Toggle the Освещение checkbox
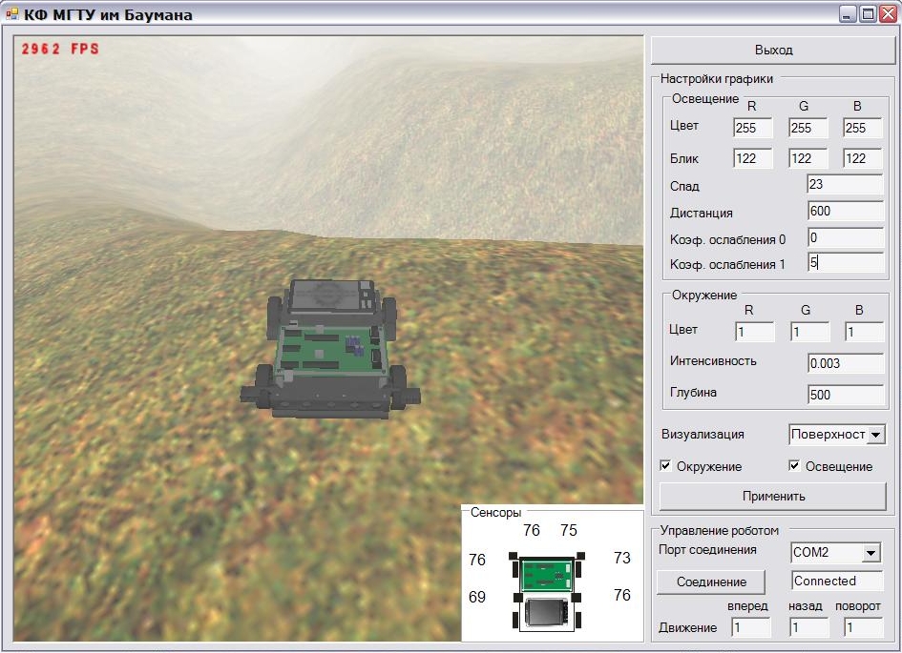Viewport: 902px width, 653px height. coord(795,466)
